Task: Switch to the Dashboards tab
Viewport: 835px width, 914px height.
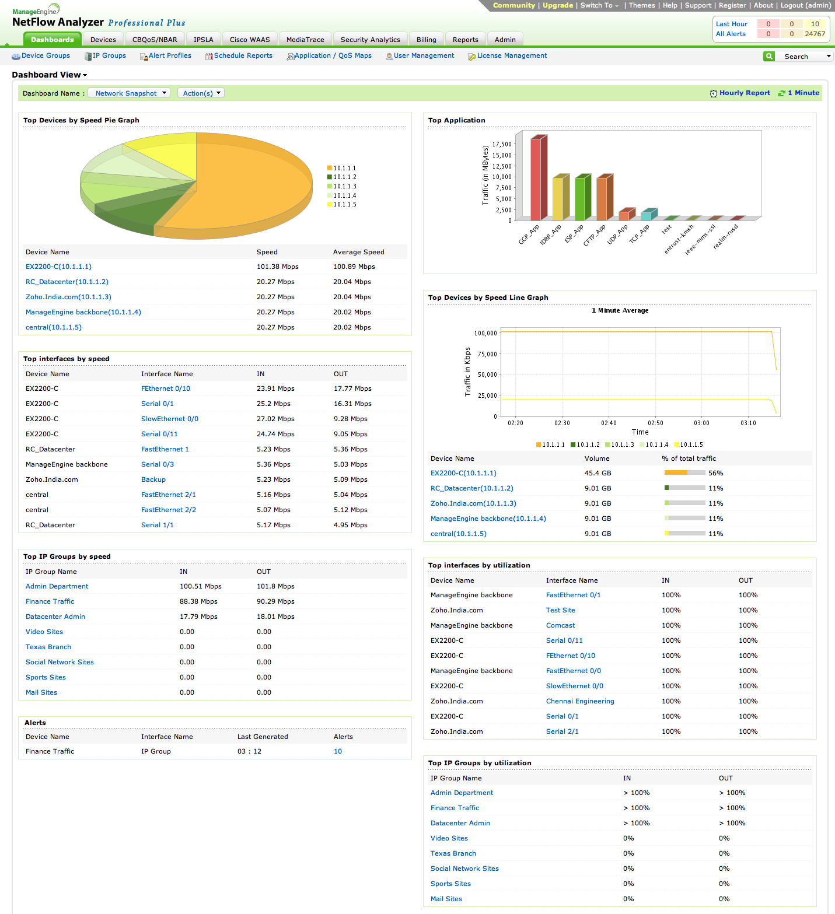Action: point(53,40)
